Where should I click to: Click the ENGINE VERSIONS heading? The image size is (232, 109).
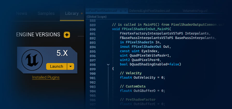[x=38, y=35]
